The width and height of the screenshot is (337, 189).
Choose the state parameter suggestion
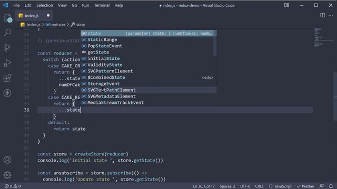coord(148,33)
